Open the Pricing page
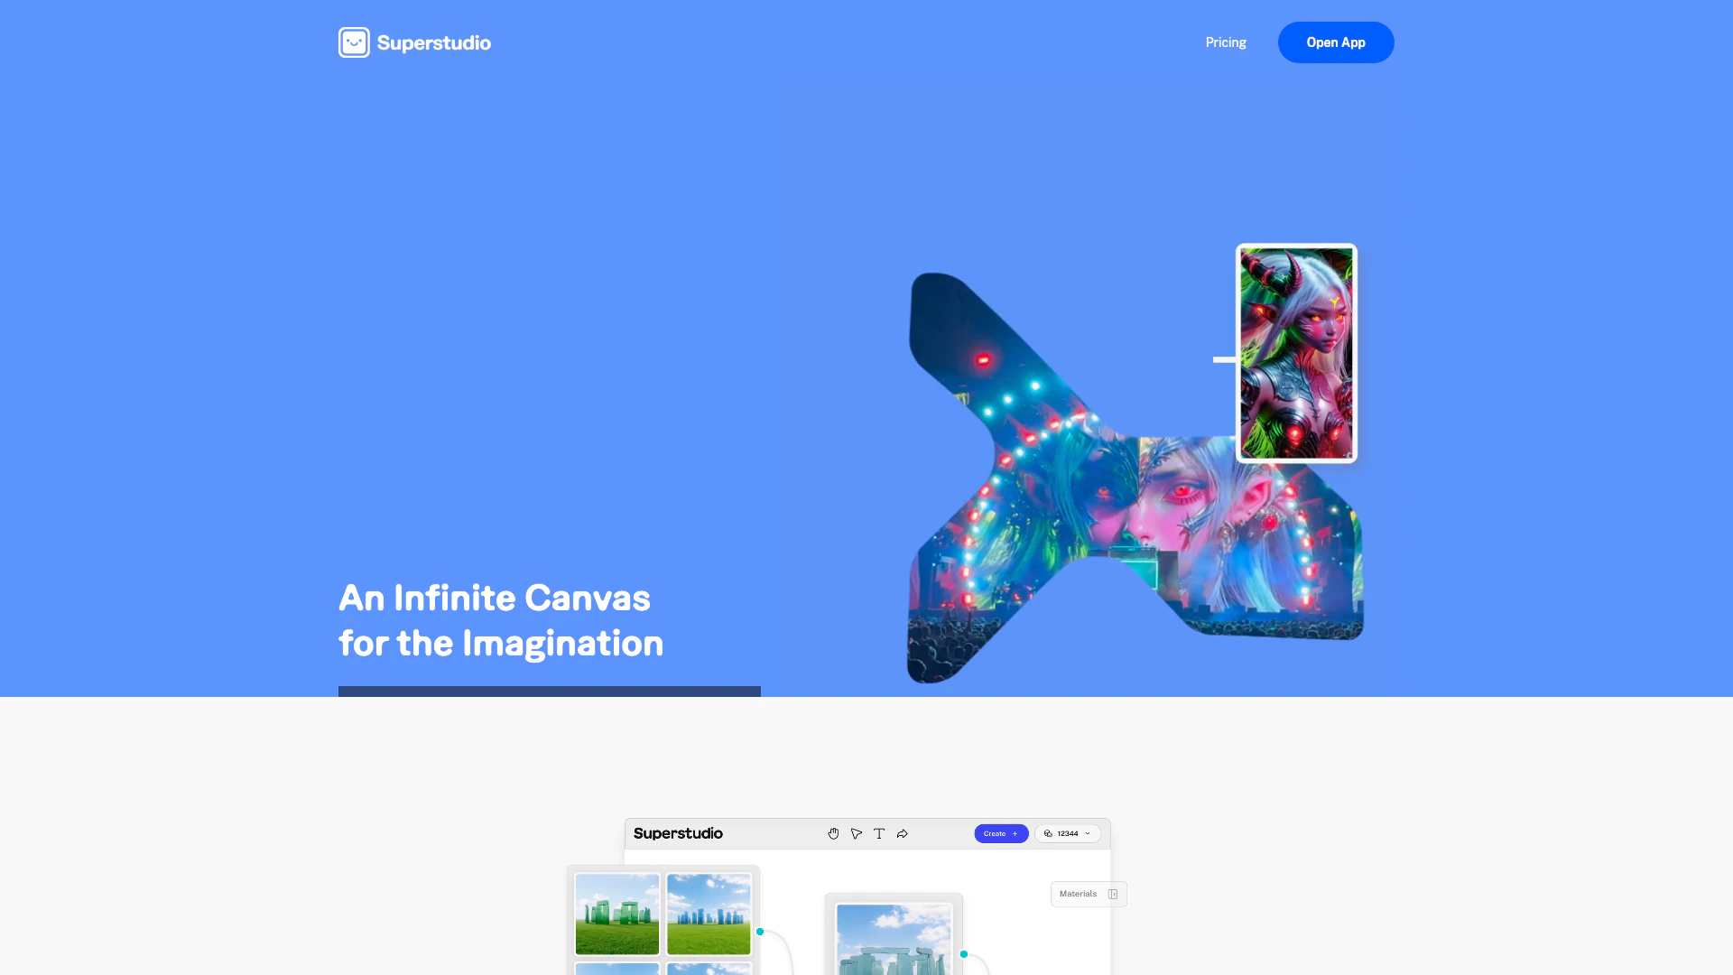Screen dimensions: 1733x975 click(x=1225, y=42)
